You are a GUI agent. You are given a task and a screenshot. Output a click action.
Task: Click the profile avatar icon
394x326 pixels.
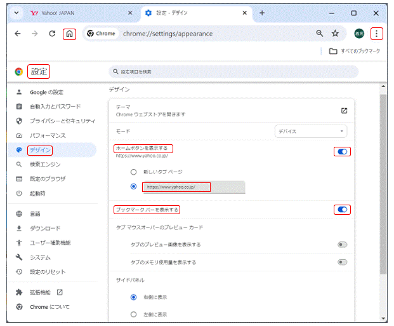[359, 34]
